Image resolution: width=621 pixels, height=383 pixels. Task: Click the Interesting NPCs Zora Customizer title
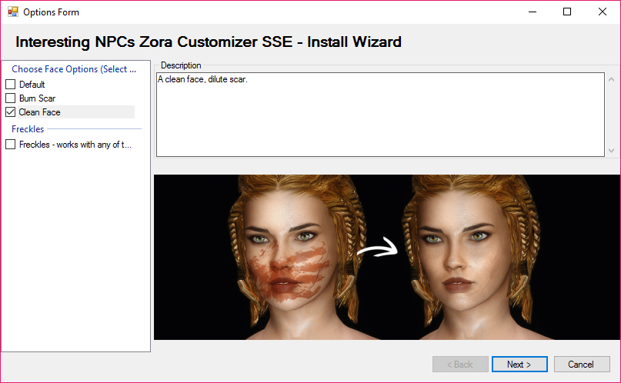(209, 42)
